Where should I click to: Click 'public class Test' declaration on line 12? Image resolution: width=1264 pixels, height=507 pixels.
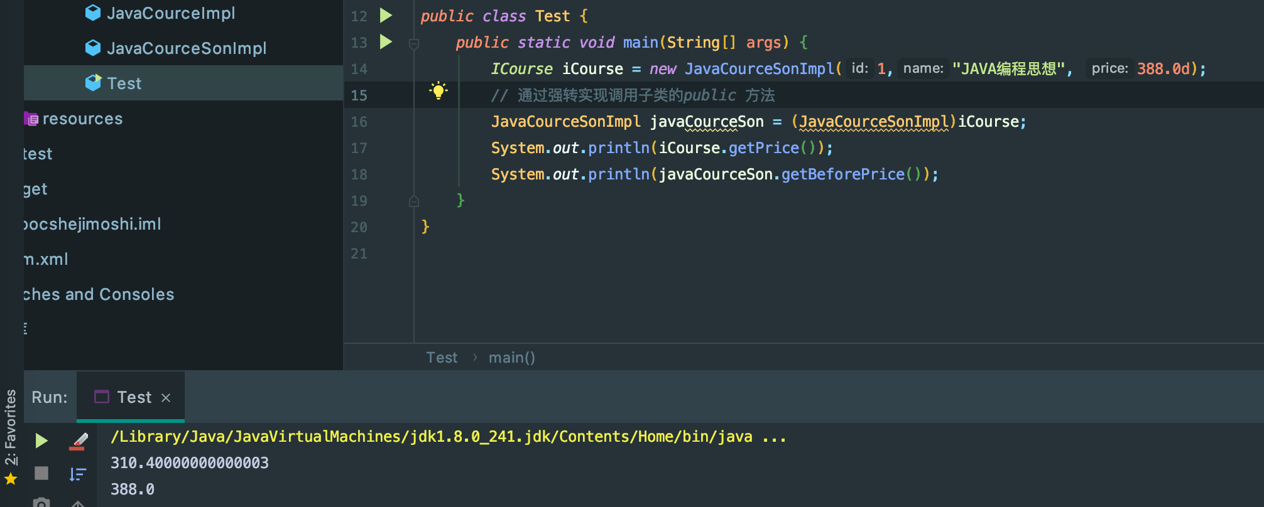pyautogui.click(x=495, y=16)
